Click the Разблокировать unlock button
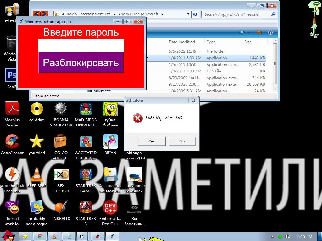This screenshot has height=241, width=322. coord(81,62)
